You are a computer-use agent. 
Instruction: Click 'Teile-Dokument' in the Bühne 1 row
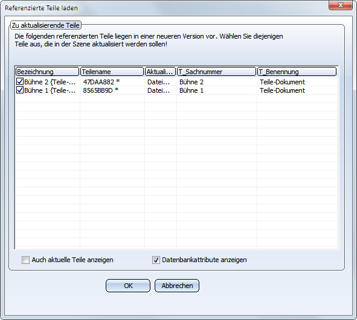pos(282,90)
